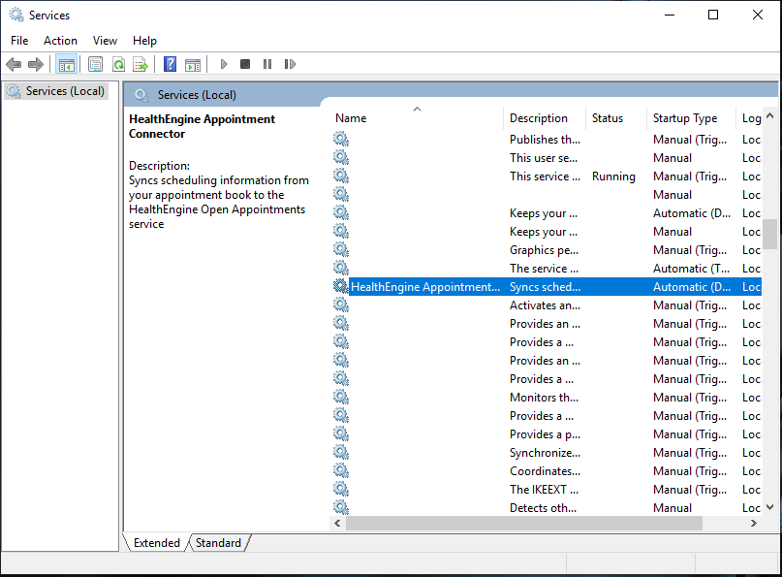Open the Action menu
The image size is (782, 577).
(x=60, y=41)
